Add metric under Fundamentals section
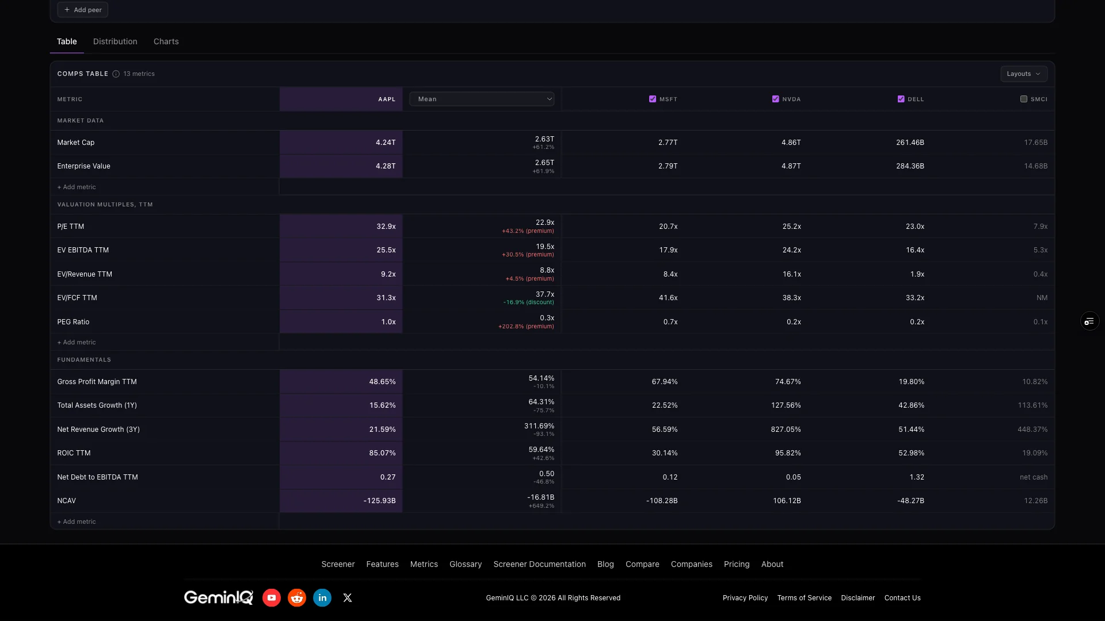The height and width of the screenshot is (621, 1105). [77, 522]
